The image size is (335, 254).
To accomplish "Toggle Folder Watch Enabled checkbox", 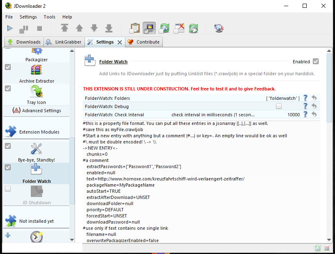I will pos(316,62).
